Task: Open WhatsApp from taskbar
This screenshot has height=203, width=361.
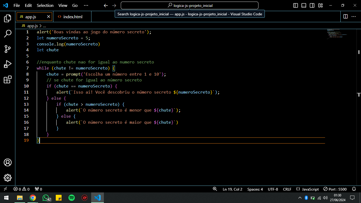Action: click(x=46, y=198)
